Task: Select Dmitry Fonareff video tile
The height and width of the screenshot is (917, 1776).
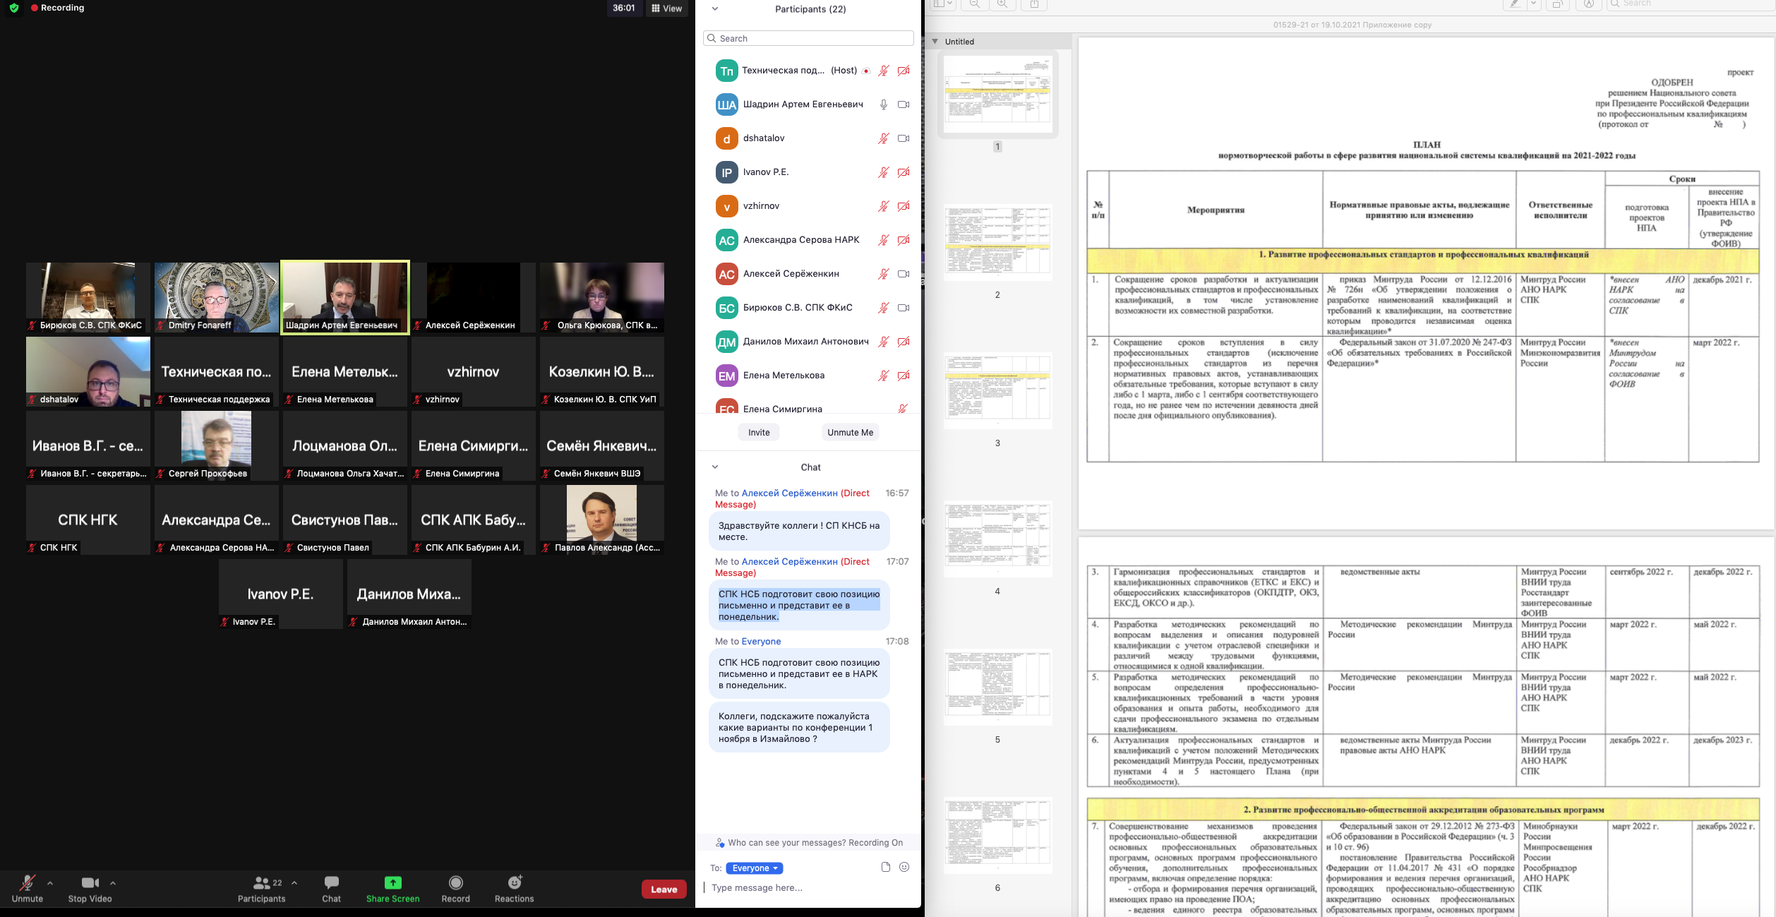Action: click(217, 297)
